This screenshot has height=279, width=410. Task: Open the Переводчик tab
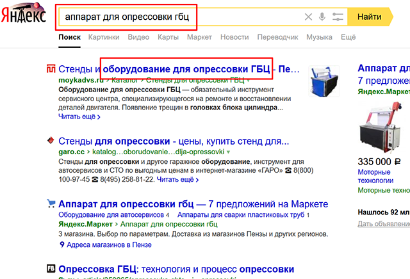point(277,37)
